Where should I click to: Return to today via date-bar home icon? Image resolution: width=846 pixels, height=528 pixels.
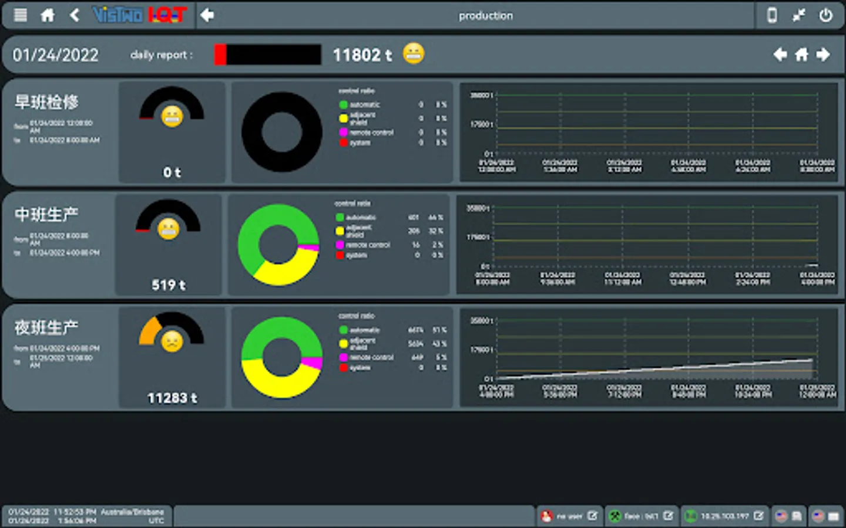801,55
